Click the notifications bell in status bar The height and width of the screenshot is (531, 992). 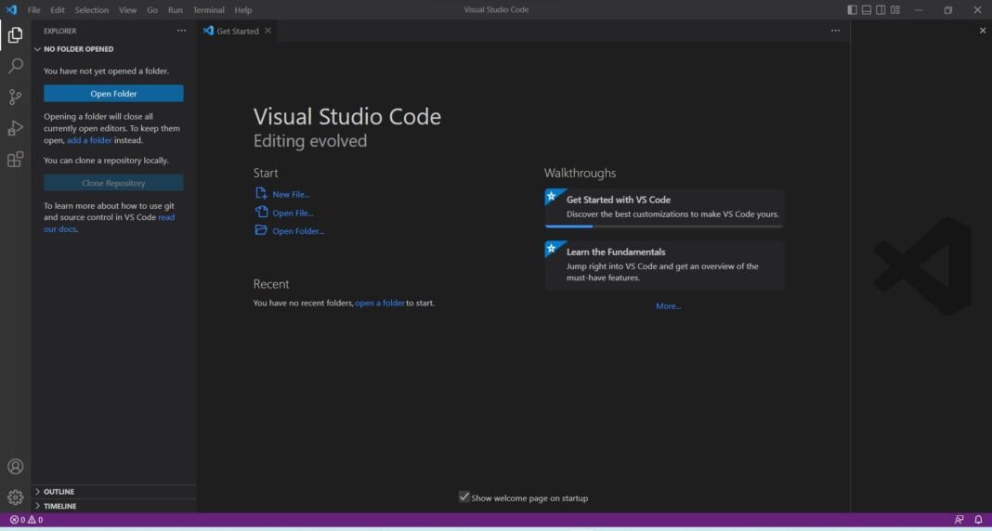point(978,520)
